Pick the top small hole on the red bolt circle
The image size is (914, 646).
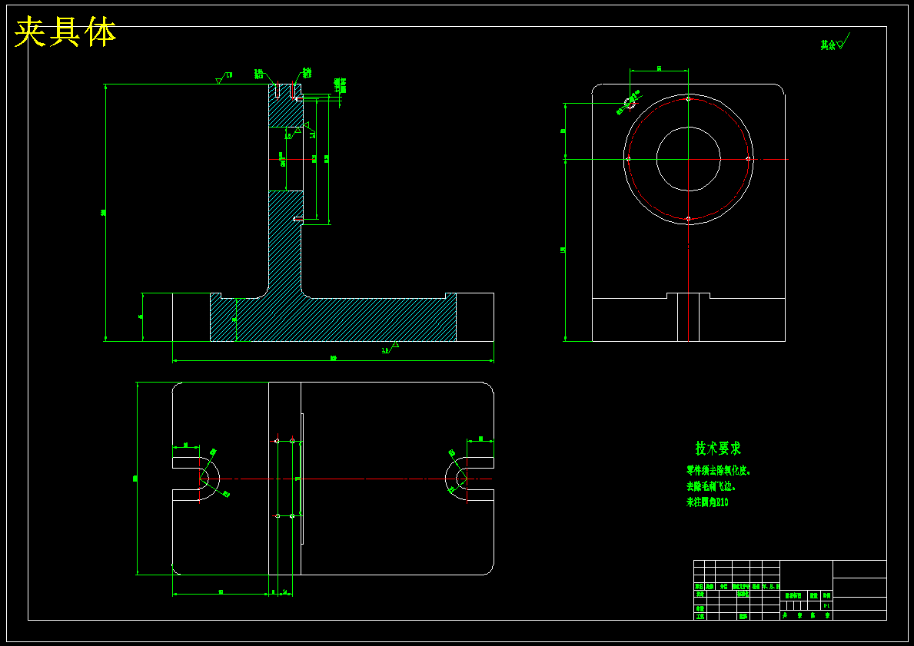pos(689,98)
